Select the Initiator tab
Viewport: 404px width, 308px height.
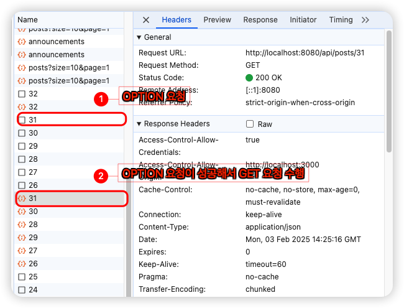click(x=303, y=20)
